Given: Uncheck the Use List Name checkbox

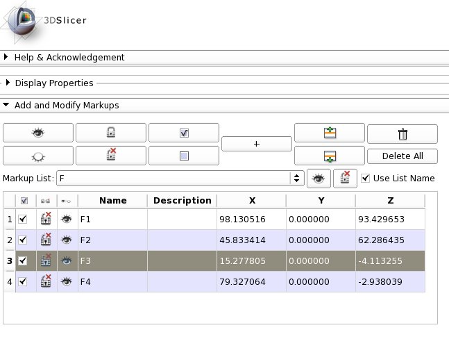Looking at the screenshot, I should point(366,179).
